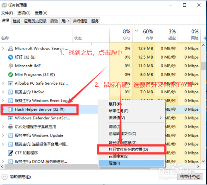Image resolution: width=207 pixels, height=185 pixels.
Task: Open the 资源值(V) submenu arrow
Action: (x=161, y=118)
